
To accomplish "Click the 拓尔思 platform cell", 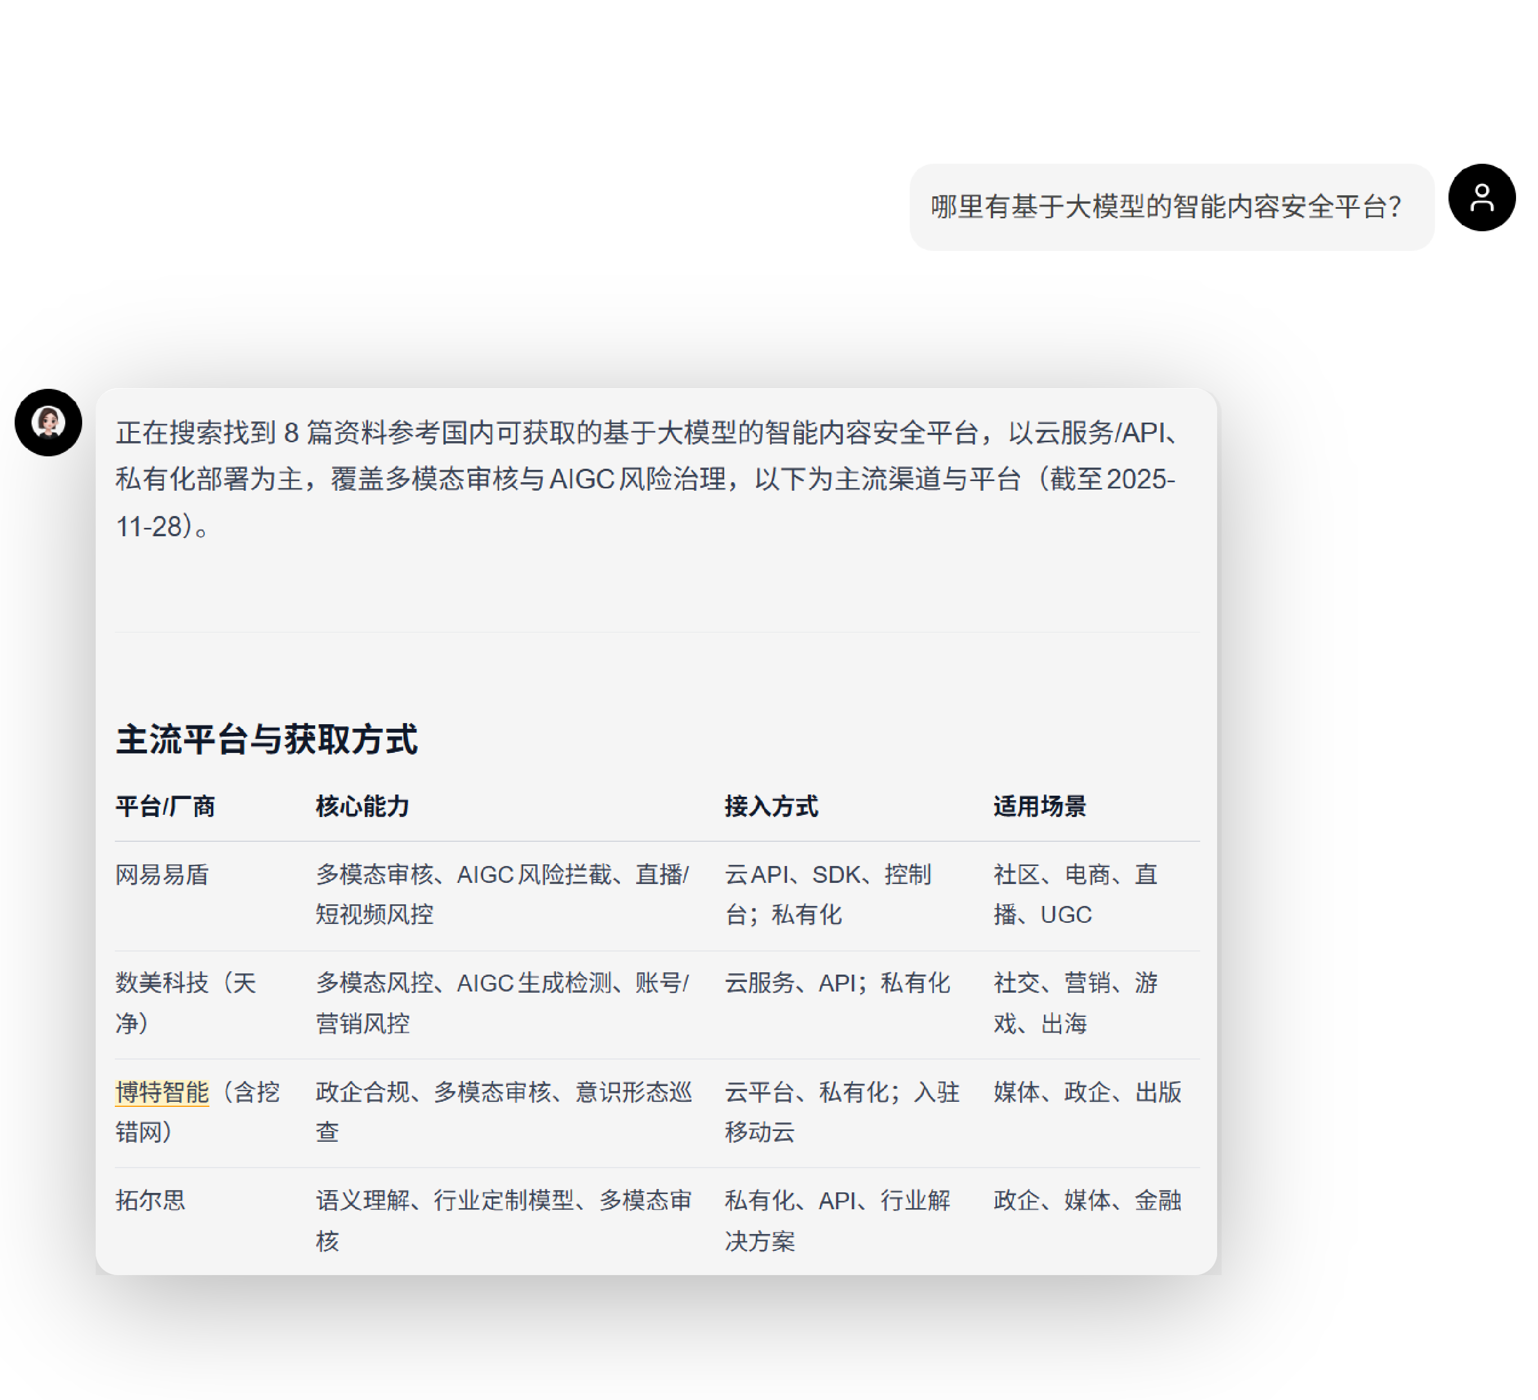I will 150,1200.
